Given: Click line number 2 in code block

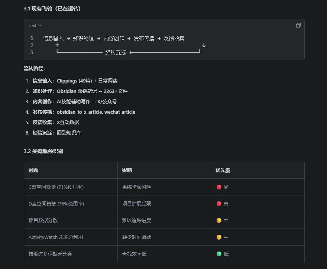Looking at the screenshot, I should click(32, 45).
